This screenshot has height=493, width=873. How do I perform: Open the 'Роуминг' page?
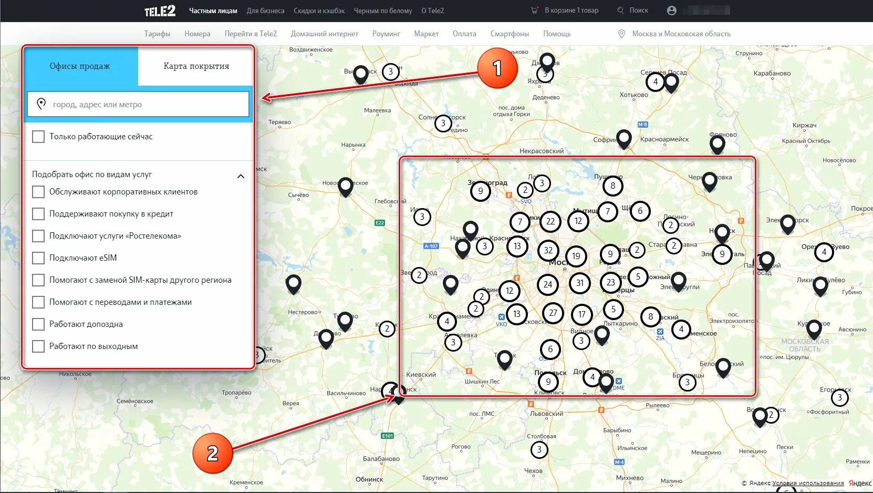coord(386,34)
